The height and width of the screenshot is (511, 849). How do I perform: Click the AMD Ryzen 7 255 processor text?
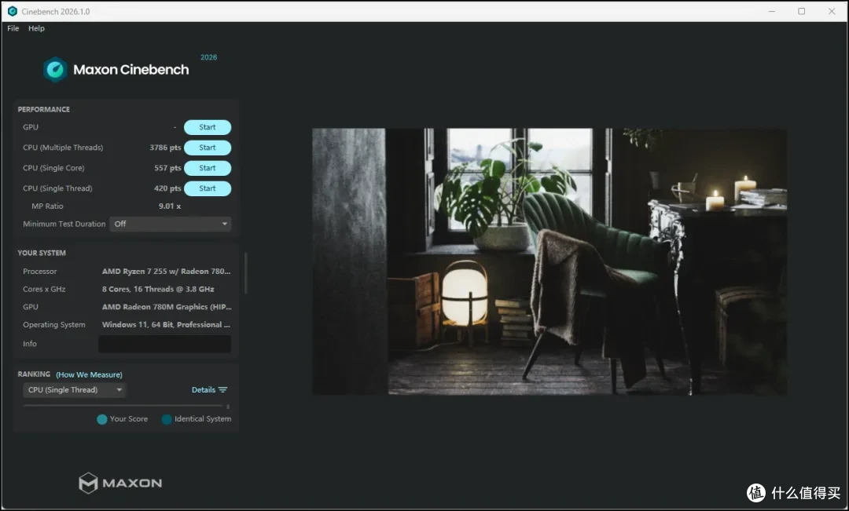(166, 272)
